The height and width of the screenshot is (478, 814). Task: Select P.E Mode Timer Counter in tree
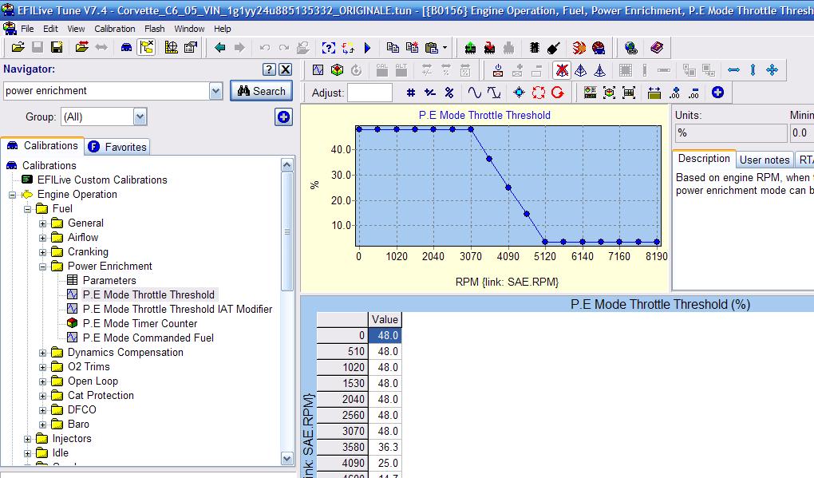click(140, 323)
